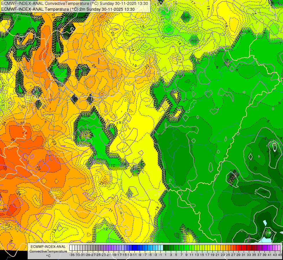Click the '-27' legend scale label
Screen dimensions: 283x260
click(93, 255)
